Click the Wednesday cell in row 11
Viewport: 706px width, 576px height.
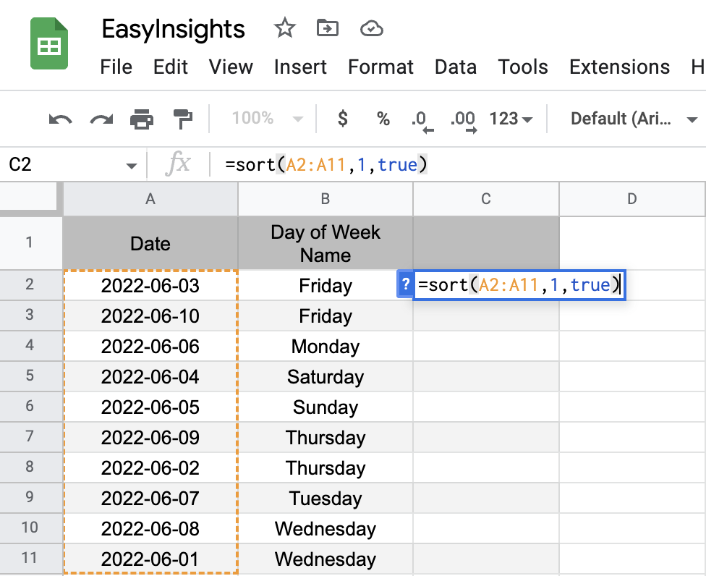[326, 559]
